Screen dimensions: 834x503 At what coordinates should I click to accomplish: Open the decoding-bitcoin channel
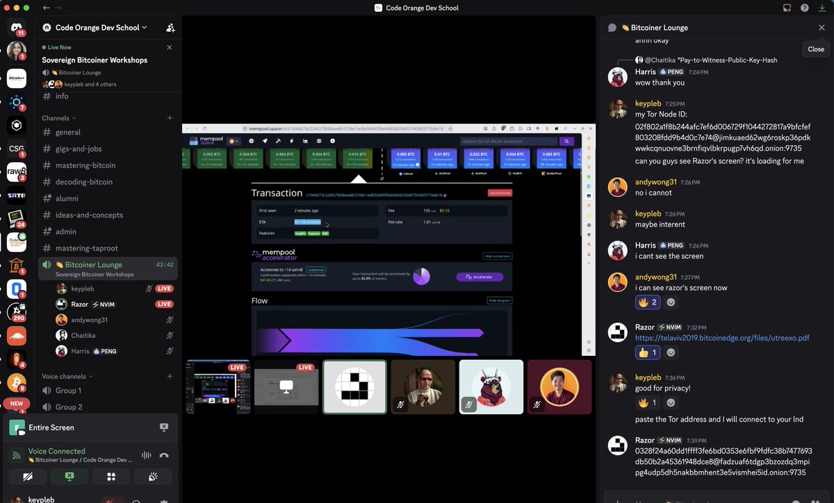108,182
